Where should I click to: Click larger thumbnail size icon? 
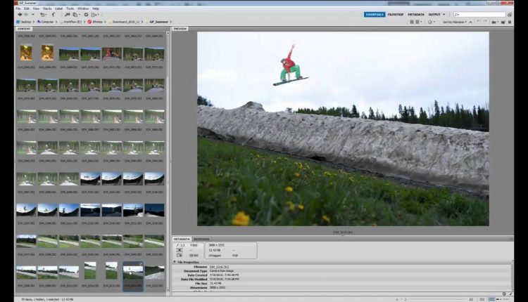click(x=471, y=299)
